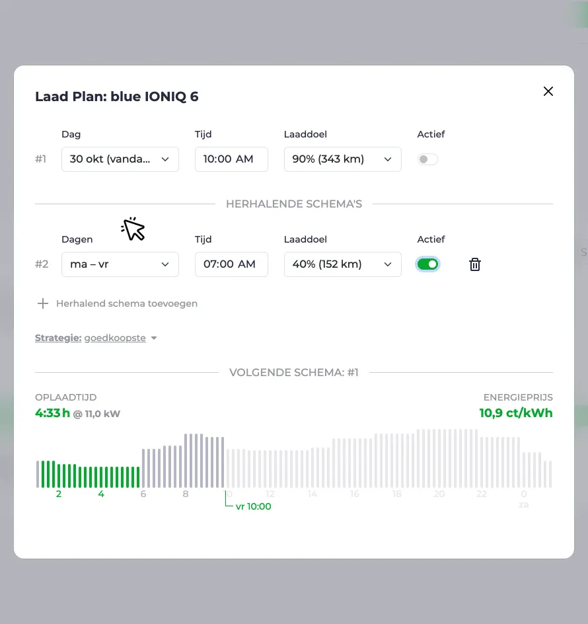Click the HERHALENDE SCHEMA'S heading
Screen dimensions: 588x624
[x=294, y=204]
